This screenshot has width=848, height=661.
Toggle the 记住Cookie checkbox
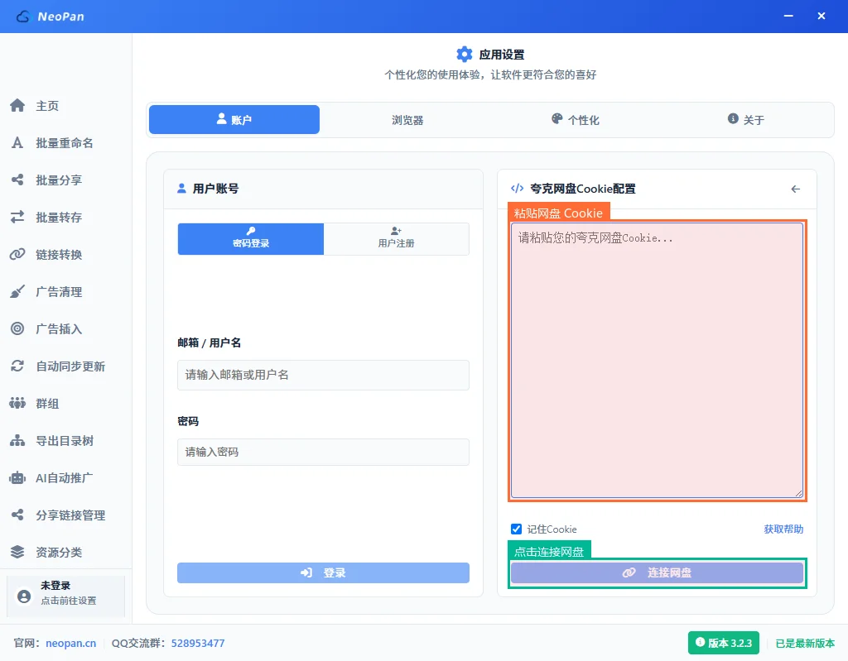coord(516,529)
